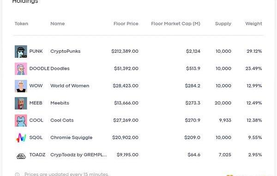Sort table by Floor Price column header
Viewport: 277px width, 176px height.
coord(126,24)
